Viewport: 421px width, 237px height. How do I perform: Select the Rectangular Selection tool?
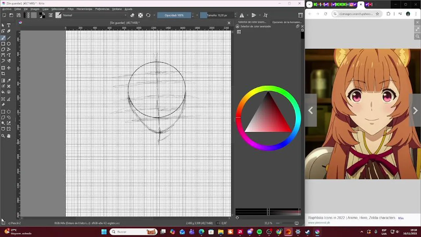[x=3, y=112]
